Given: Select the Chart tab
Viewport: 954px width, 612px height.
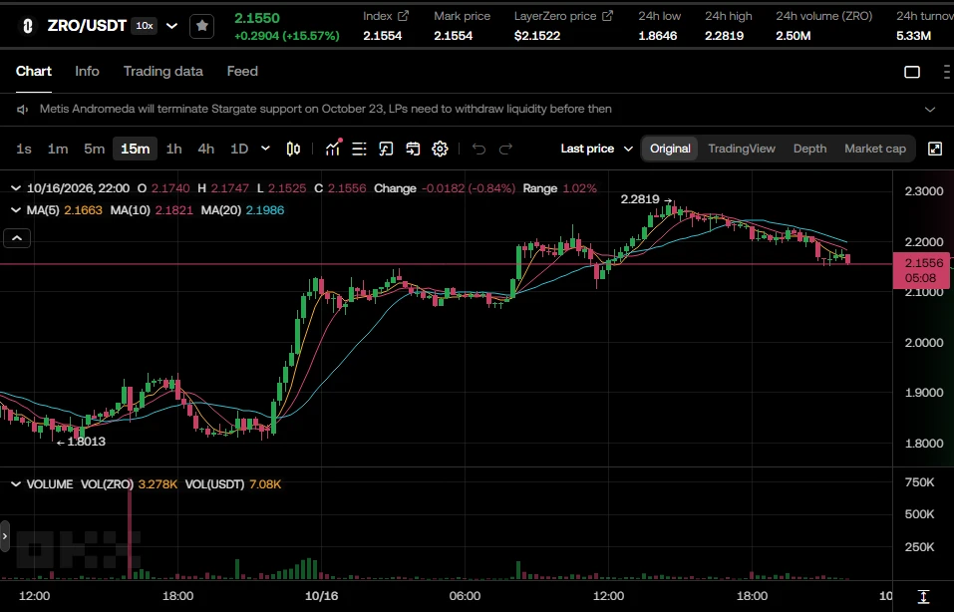Looking at the screenshot, I should [x=34, y=71].
